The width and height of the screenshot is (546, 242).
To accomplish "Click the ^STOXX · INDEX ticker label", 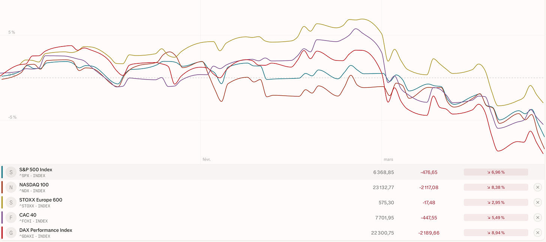I will [34, 206].
